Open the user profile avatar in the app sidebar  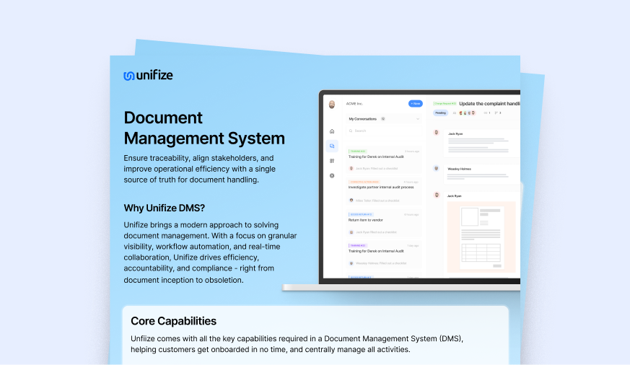click(x=332, y=105)
